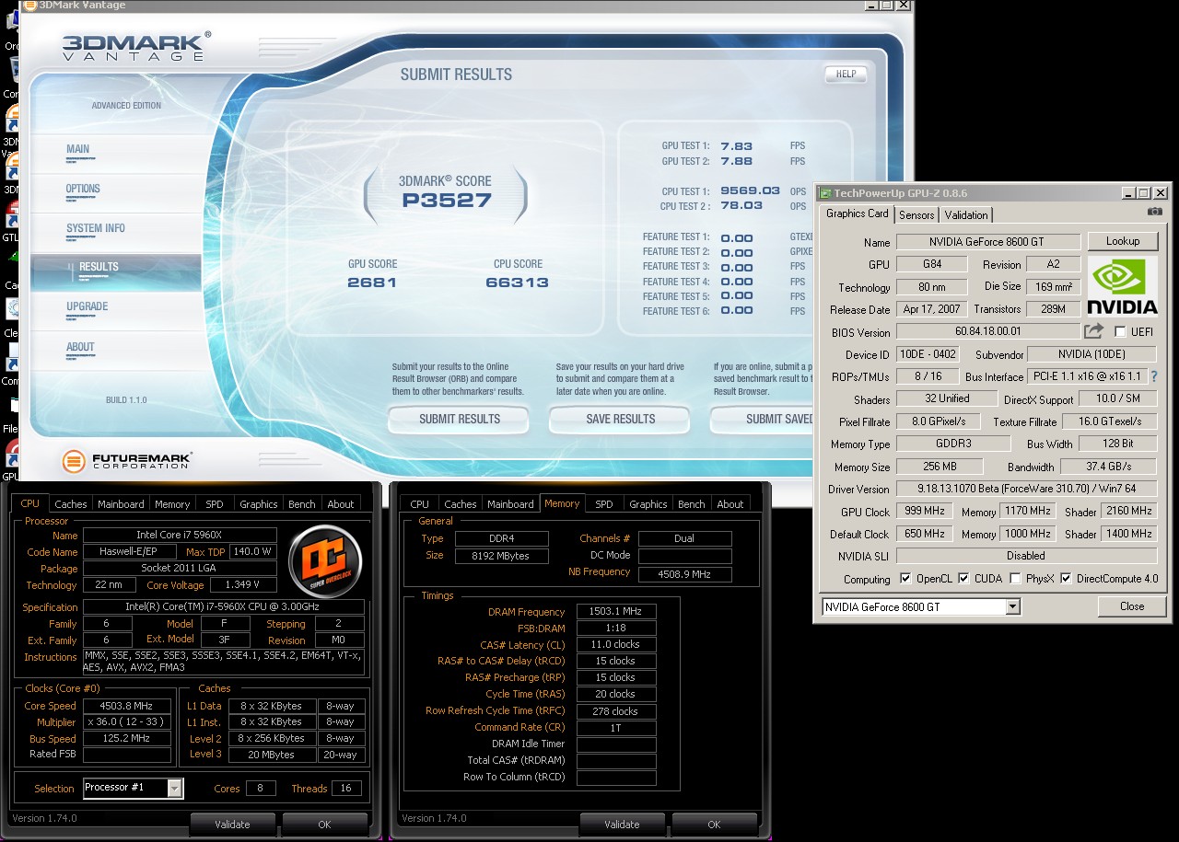Image resolution: width=1179 pixels, height=842 pixels.
Task: Open the NVIDIA GeForce 8600 GT GPU dropdown
Action: tap(921, 606)
